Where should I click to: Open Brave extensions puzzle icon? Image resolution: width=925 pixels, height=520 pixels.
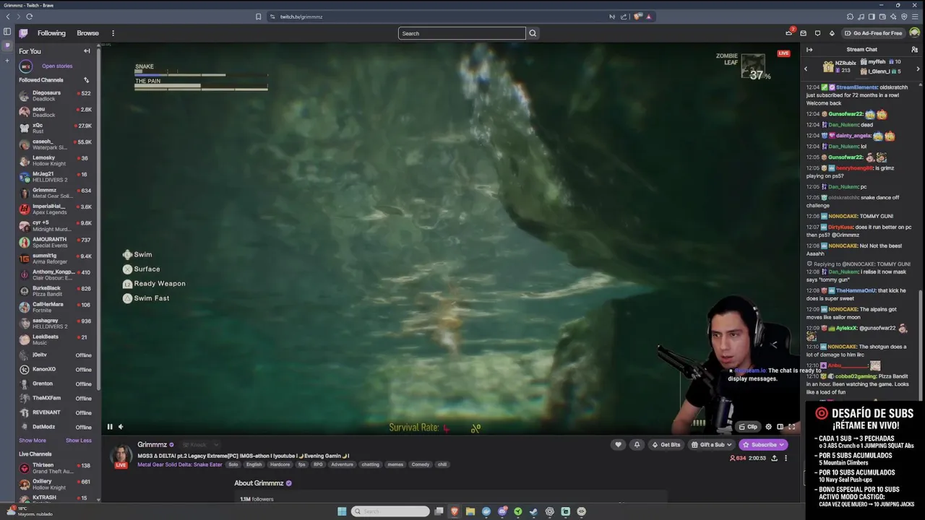point(850,17)
